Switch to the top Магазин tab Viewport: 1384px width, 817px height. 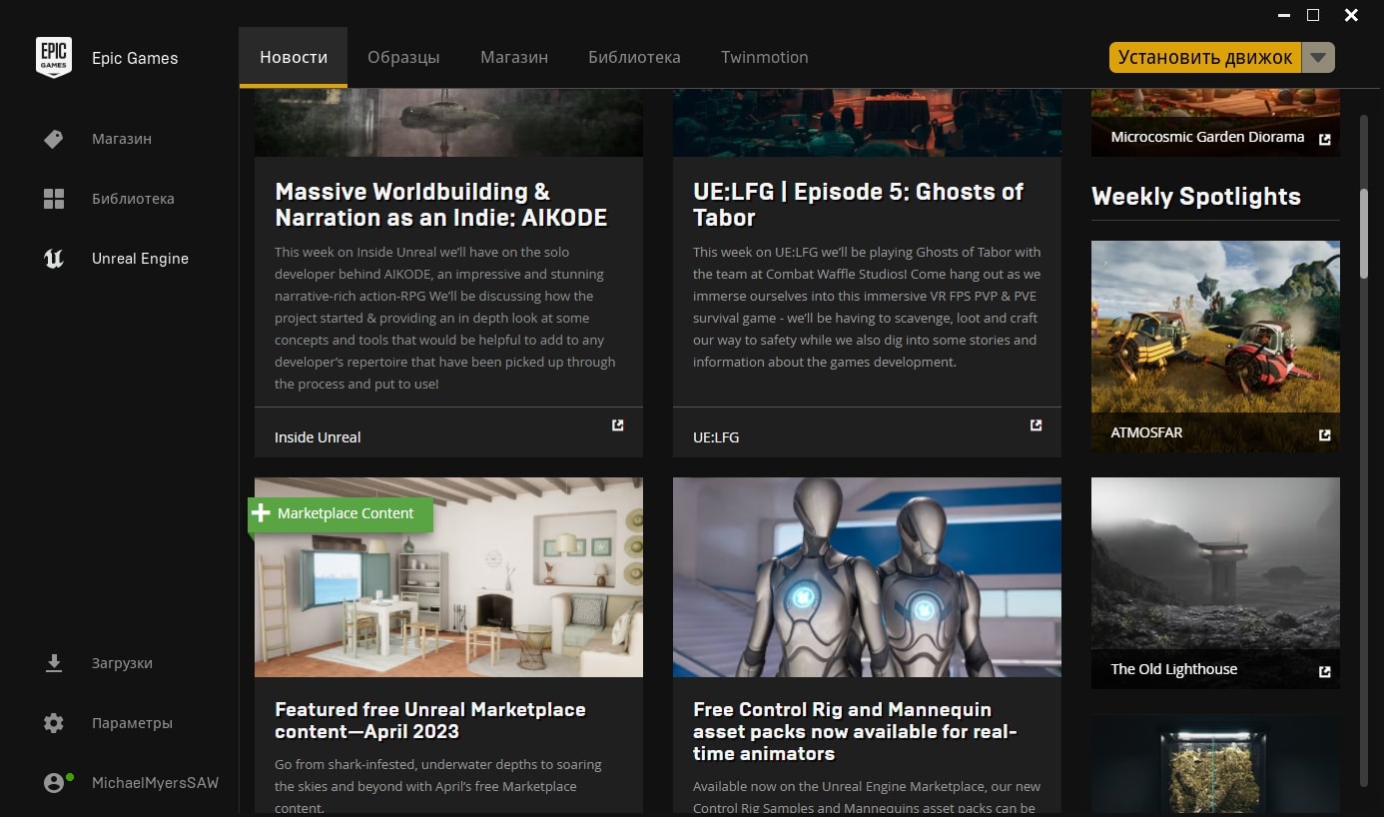[514, 57]
